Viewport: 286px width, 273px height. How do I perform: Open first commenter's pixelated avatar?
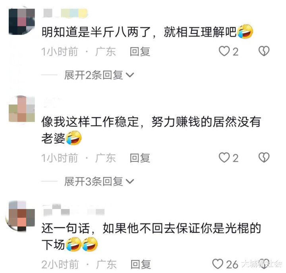tap(22, 21)
